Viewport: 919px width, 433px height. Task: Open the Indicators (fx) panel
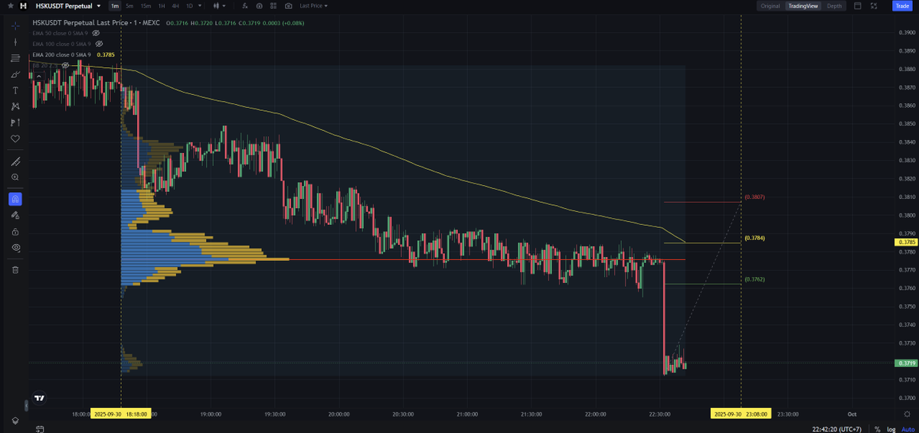click(245, 5)
